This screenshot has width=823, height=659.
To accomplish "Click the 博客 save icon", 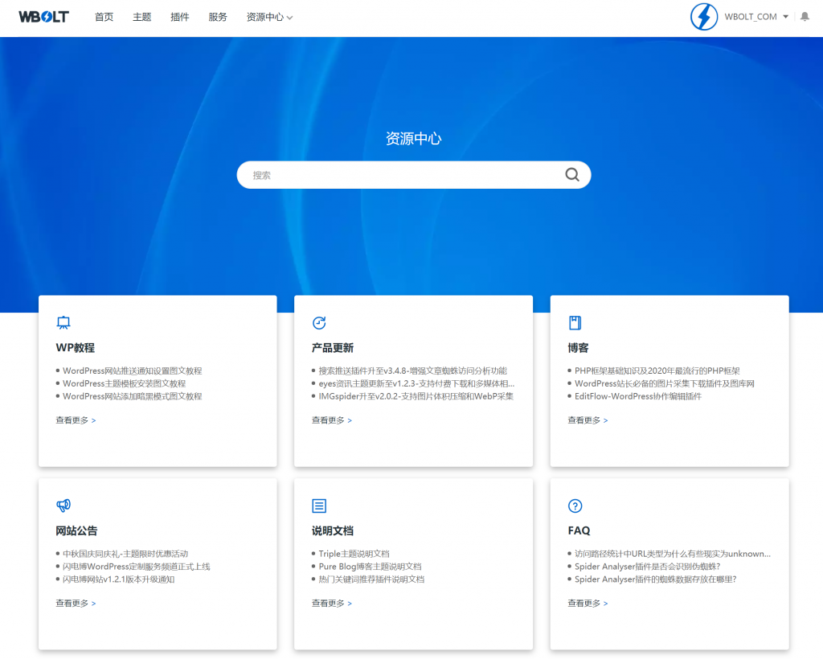I will (x=575, y=321).
